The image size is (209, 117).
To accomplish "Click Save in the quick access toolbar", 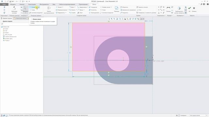I will point(10,1).
